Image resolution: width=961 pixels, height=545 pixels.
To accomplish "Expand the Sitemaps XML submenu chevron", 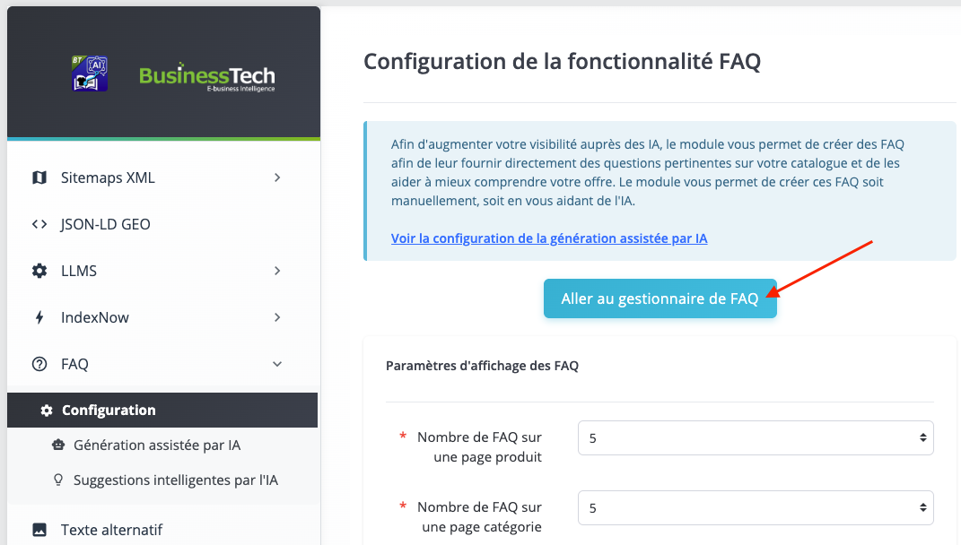I will tap(277, 177).
